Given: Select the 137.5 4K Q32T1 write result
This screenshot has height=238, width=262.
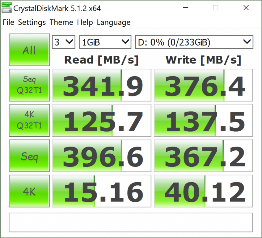Looking at the screenshot, I should (203, 120).
